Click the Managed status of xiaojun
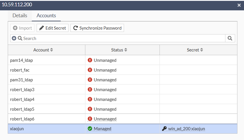 click(x=103, y=129)
